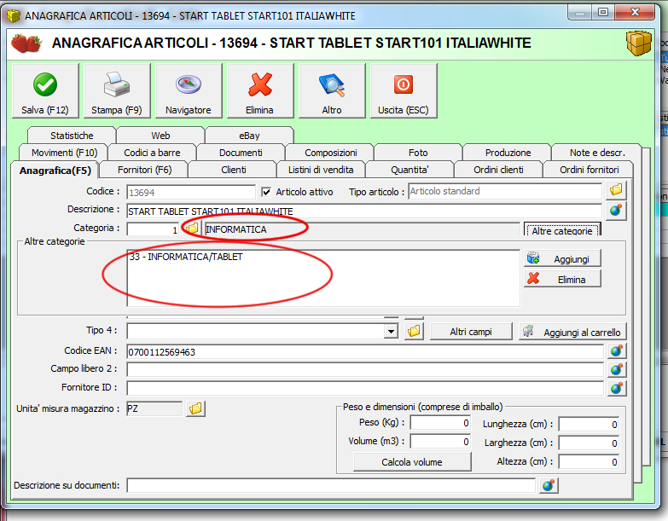Click the Codice field showing 13694
This screenshot has height=521, width=668.
click(x=191, y=193)
